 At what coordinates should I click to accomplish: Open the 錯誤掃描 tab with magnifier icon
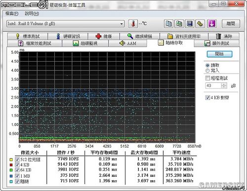click(x=140, y=36)
